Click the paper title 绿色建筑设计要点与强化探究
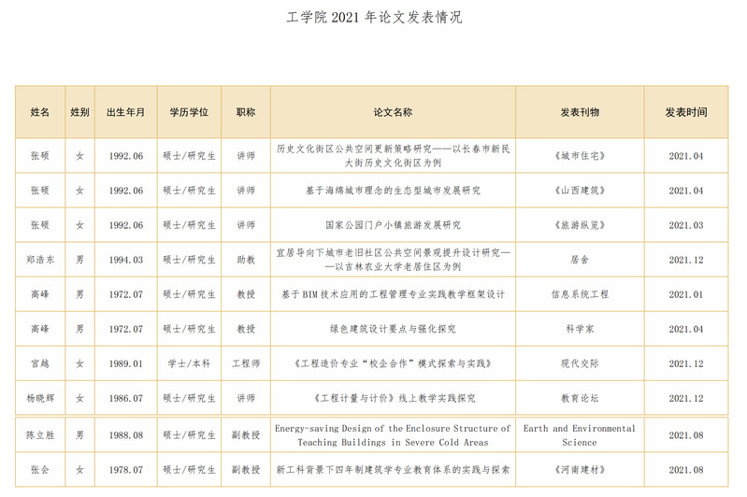This screenshot has height=497, width=747. click(393, 329)
